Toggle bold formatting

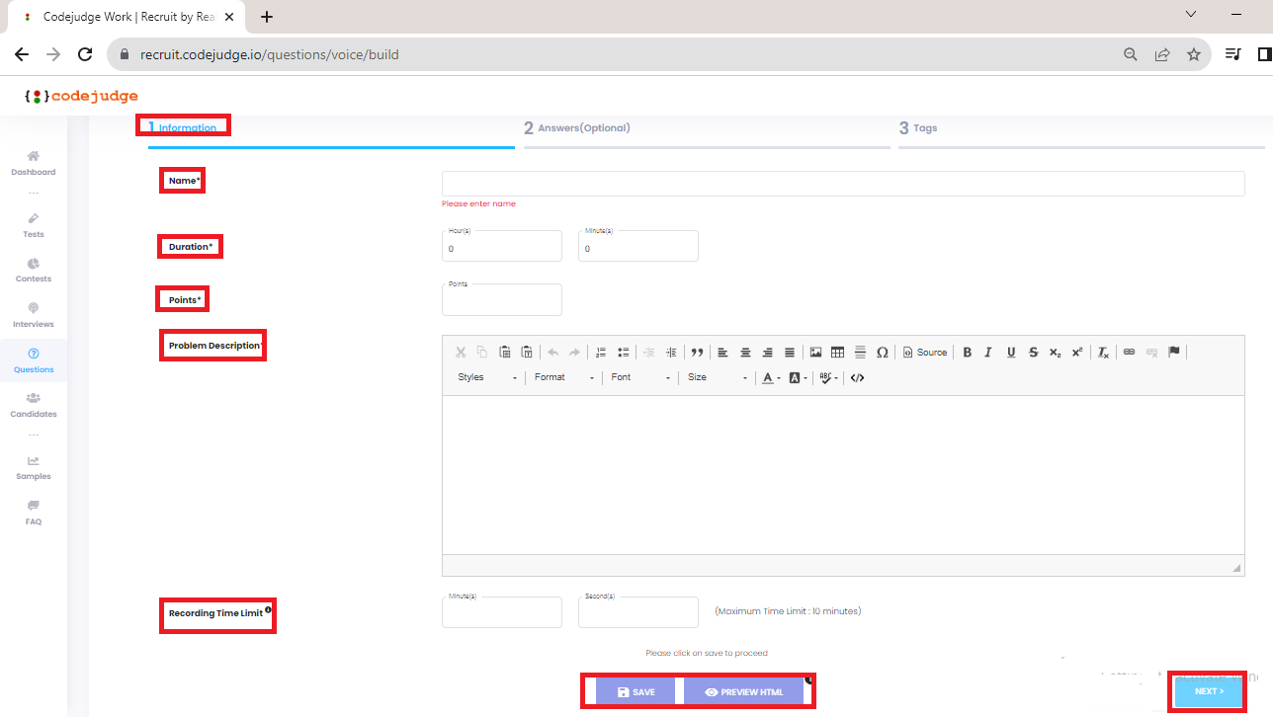coord(967,353)
